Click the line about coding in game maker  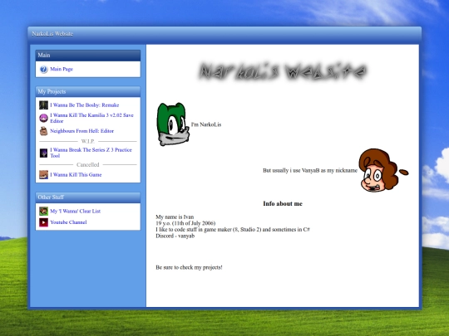tap(233, 230)
